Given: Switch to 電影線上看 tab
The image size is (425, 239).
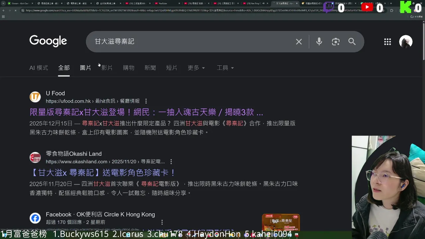Looking at the screenshot, I should [79, 3].
